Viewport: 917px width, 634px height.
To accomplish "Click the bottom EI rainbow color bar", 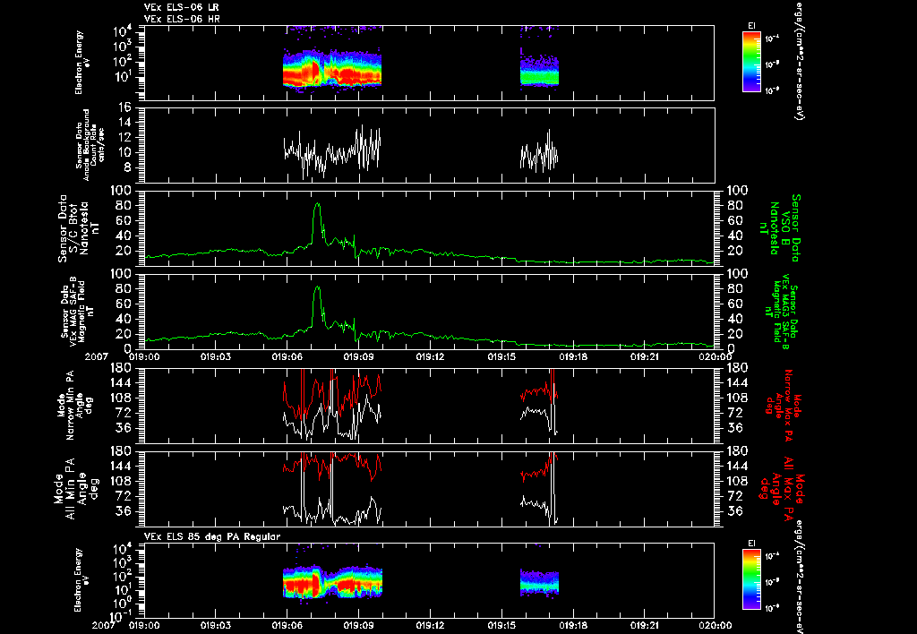I will [751, 579].
